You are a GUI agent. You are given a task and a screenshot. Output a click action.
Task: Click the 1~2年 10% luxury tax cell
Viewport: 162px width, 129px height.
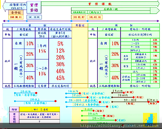[42, 71]
